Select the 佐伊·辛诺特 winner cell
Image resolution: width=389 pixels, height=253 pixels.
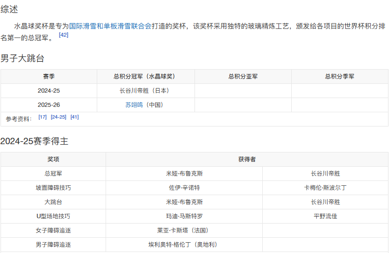(184, 188)
